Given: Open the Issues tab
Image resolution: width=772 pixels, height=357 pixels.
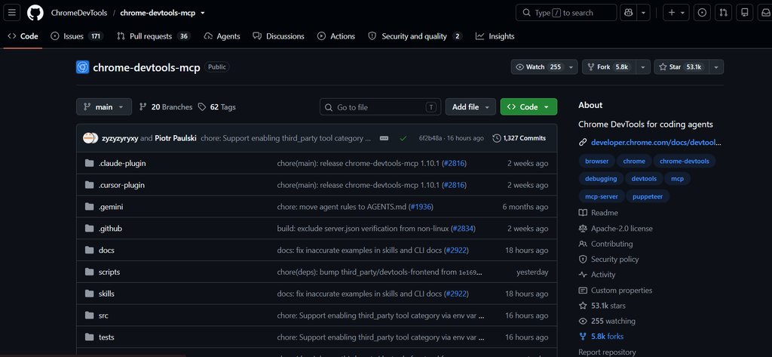Looking at the screenshot, I should tap(76, 36).
